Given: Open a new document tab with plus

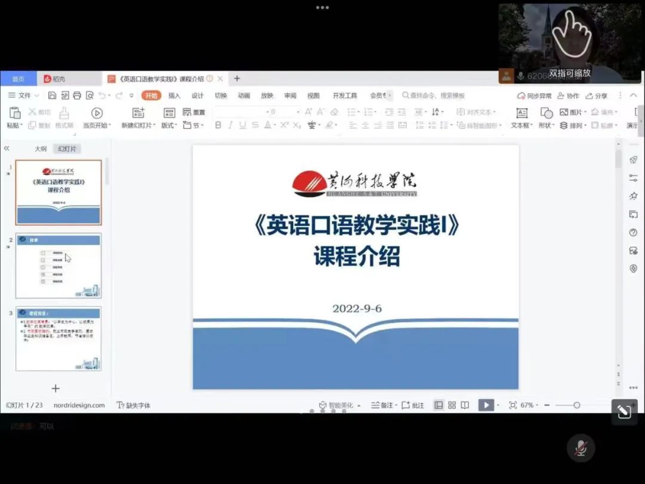Looking at the screenshot, I should (237, 78).
